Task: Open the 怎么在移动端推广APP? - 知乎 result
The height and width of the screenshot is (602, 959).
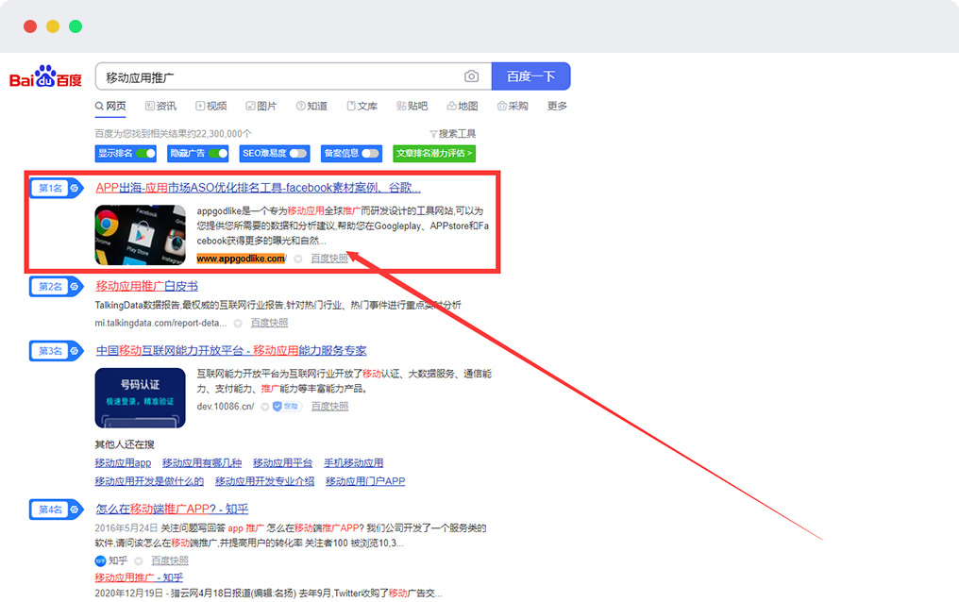Action: (172, 510)
